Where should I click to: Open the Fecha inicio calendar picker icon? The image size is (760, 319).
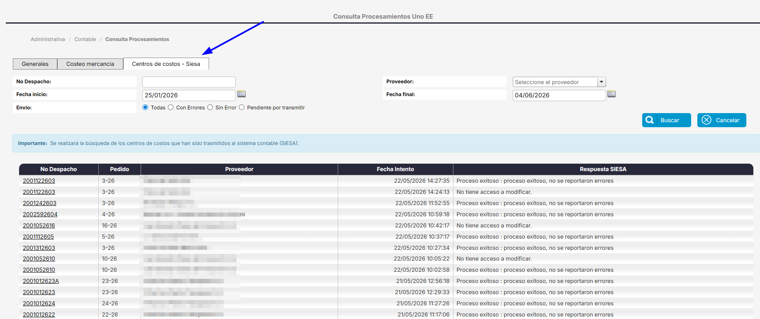pos(241,94)
